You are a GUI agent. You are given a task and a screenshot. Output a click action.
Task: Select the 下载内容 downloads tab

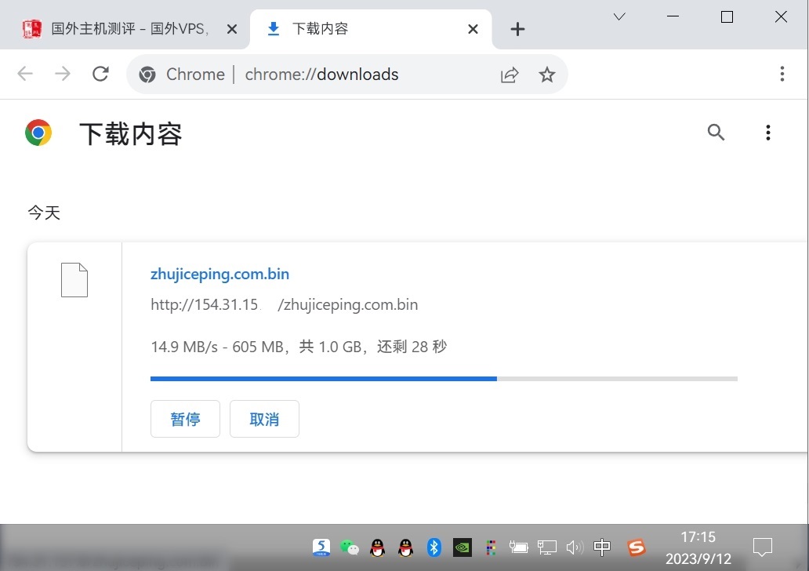tap(361, 29)
